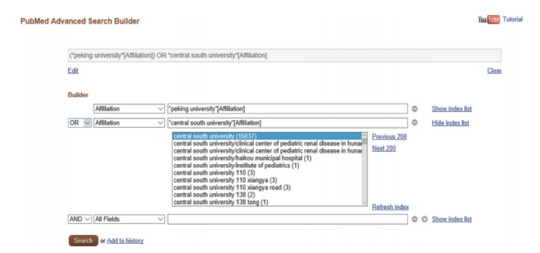Select "central south university 138 tong (1)"
Viewport: 540px width, 253px height.
[x=221, y=202]
